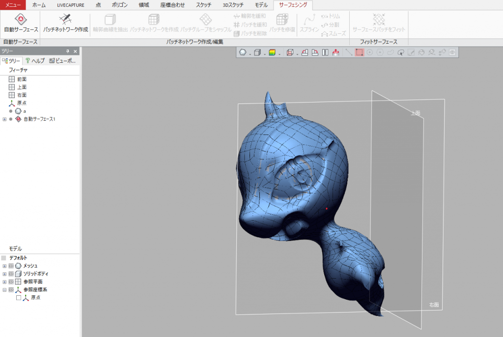Open dropdown arrow next to mesh display icon

pyautogui.click(x=250, y=54)
